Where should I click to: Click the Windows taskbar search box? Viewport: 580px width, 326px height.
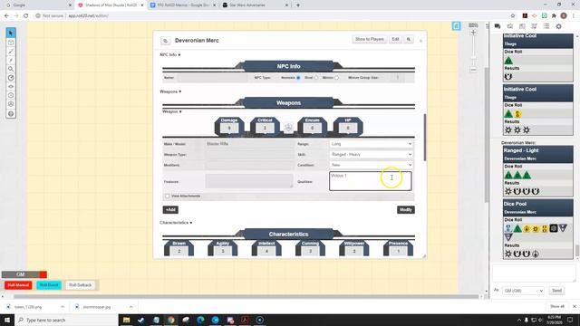coord(66,320)
